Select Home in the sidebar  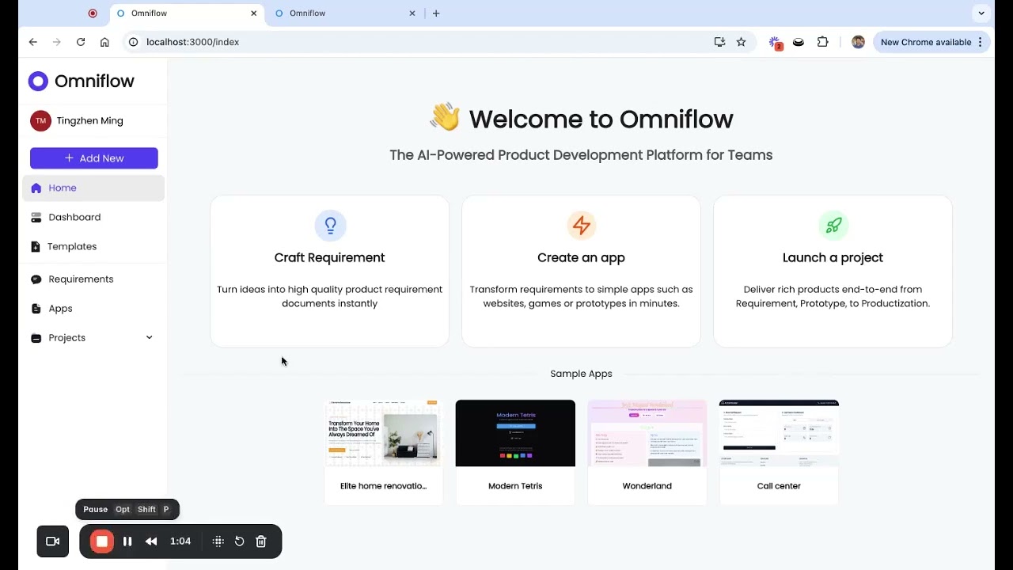(x=93, y=188)
